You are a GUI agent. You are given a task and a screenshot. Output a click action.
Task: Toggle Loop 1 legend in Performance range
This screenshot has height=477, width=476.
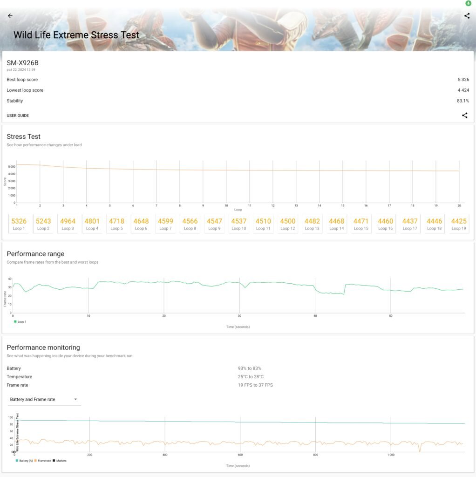tap(20, 321)
